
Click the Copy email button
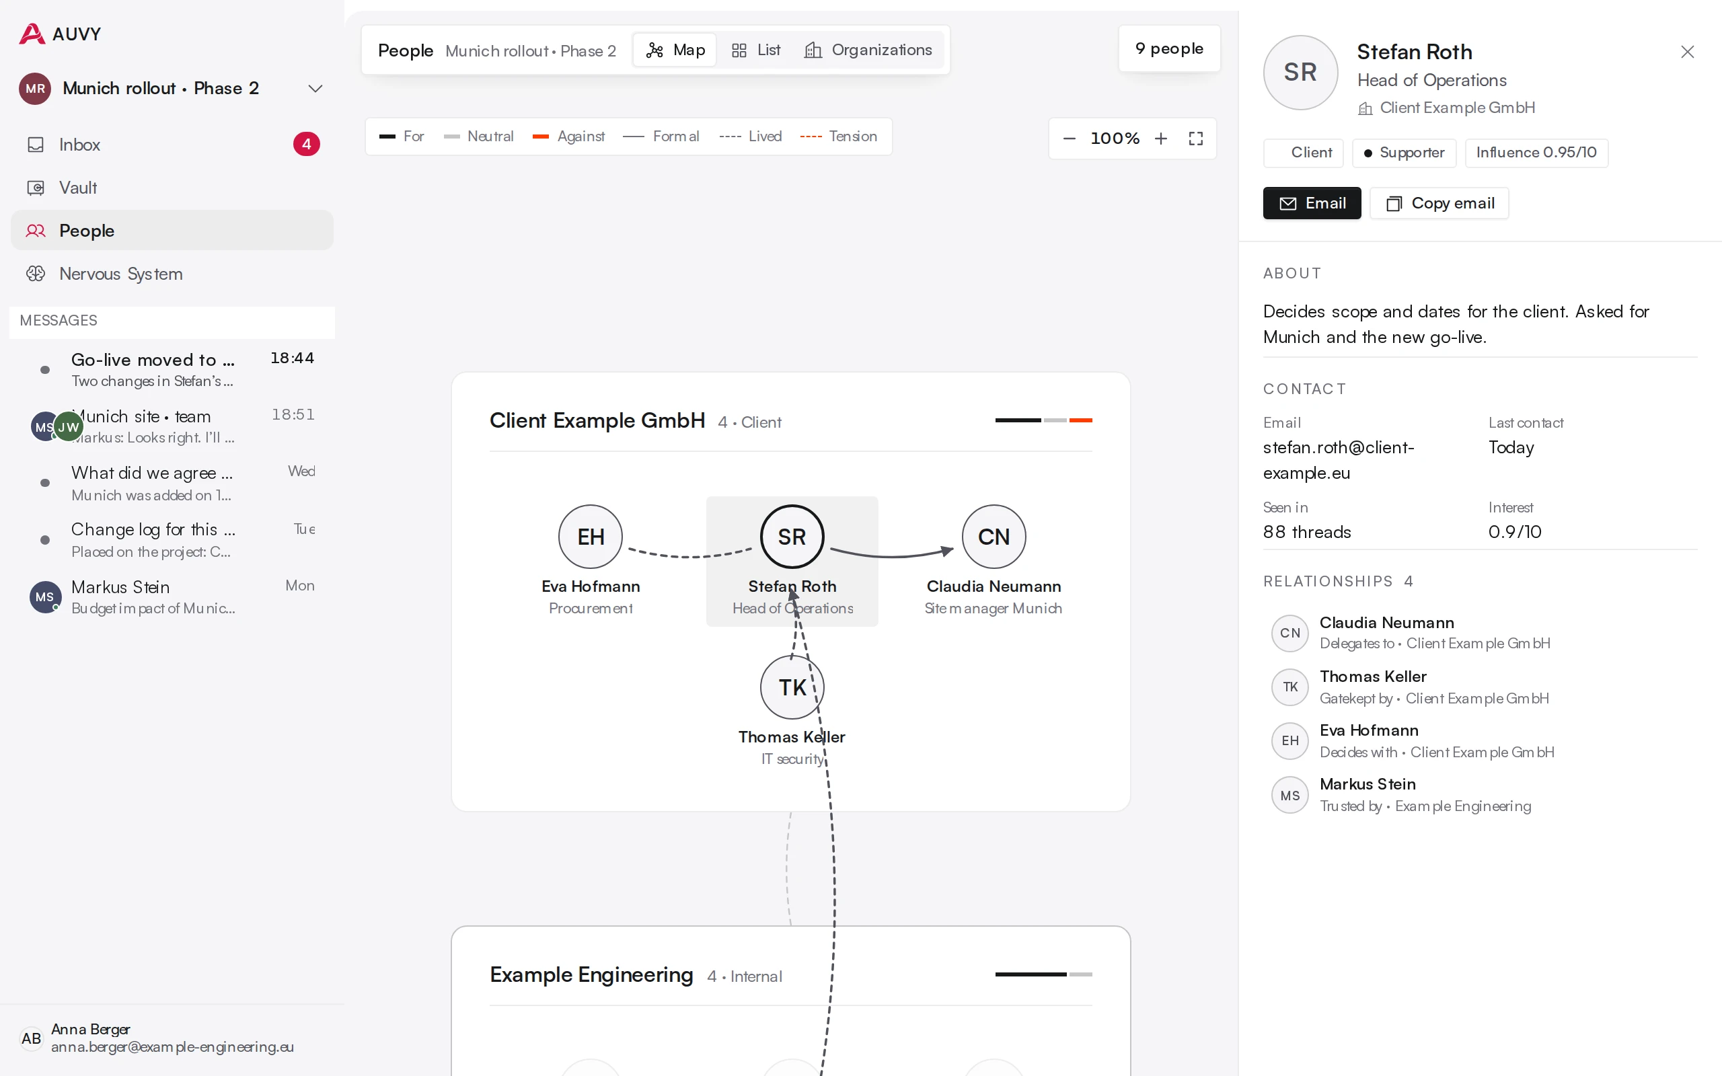(1439, 204)
